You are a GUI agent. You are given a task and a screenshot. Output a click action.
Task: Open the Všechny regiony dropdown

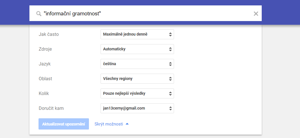pos(137,79)
